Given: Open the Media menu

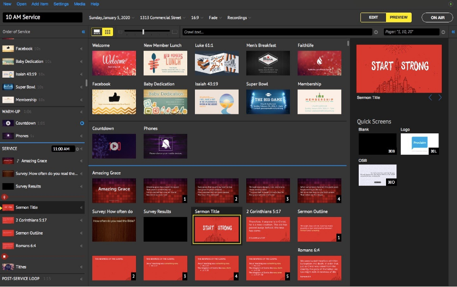Looking at the screenshot, I should (x=80, y=4).
